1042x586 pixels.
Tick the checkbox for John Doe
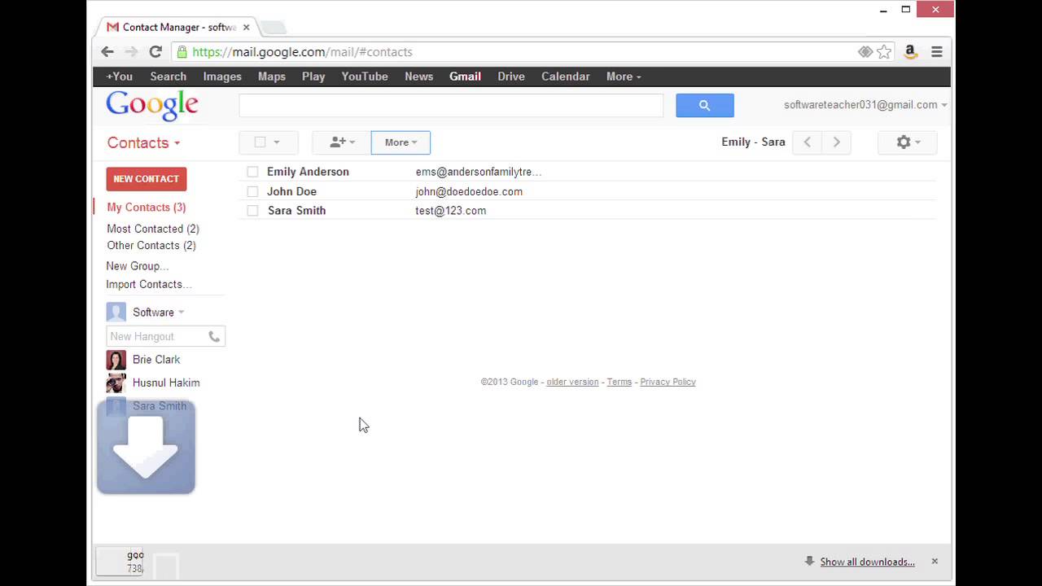(x=252, y=191)
